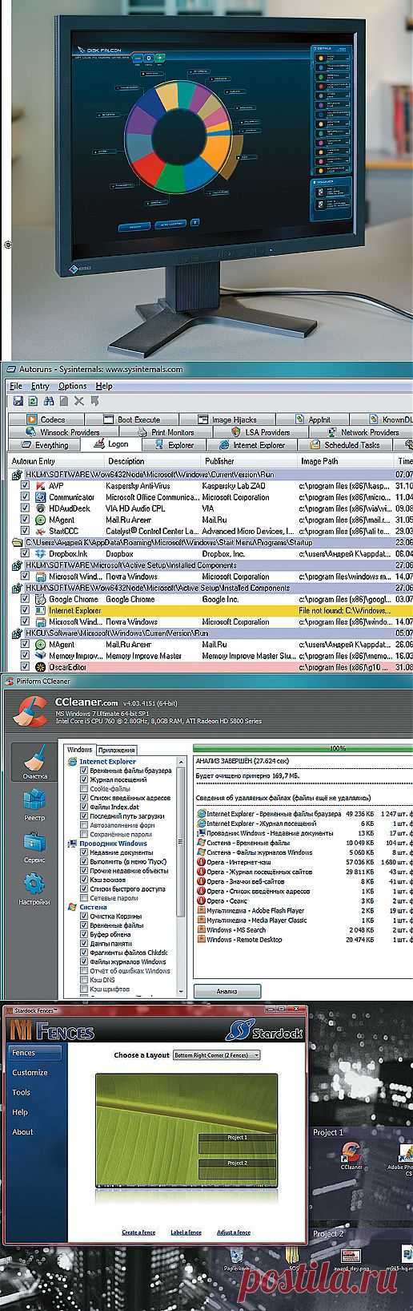Viewport: 413px width, 1311px height.
Task: Select the Windows tab in CCleaner
Action: tap(79, 750)
